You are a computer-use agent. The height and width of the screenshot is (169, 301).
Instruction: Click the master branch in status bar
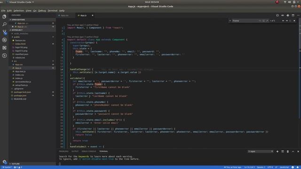(7, 167)
